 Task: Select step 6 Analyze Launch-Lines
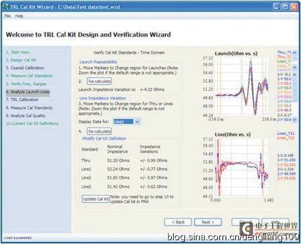(28, 92)
